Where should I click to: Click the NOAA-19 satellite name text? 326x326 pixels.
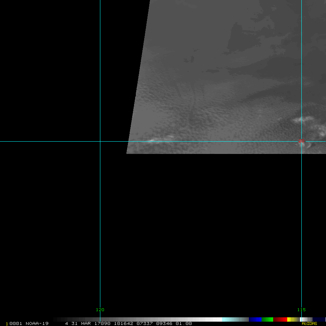[37, 323]
